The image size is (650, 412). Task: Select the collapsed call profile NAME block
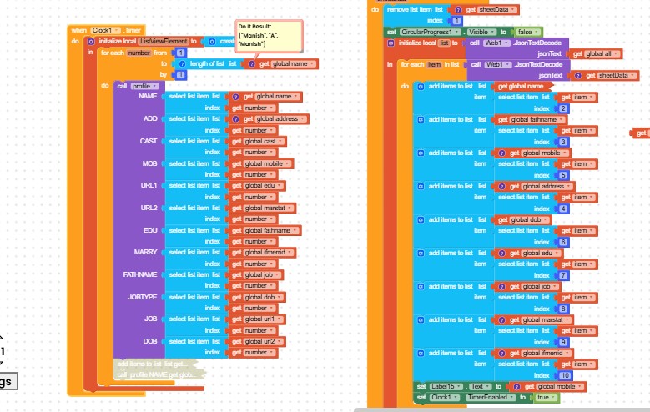tap(159, 374)
